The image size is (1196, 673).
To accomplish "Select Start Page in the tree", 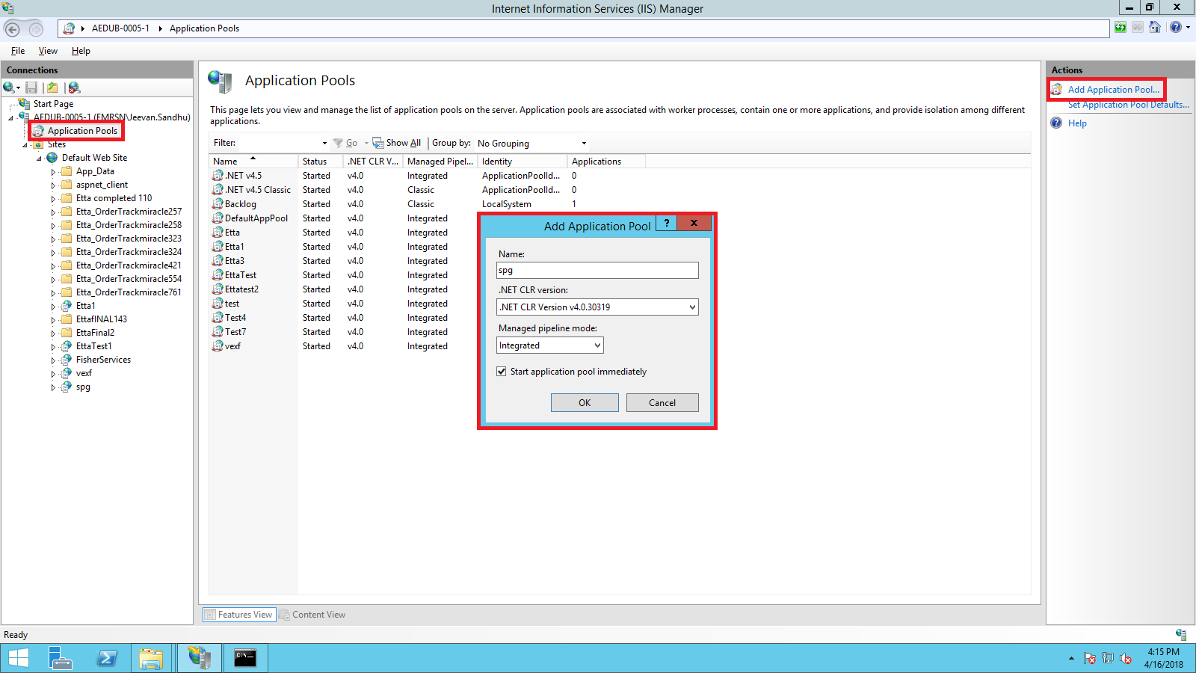I will pos(53,104).
